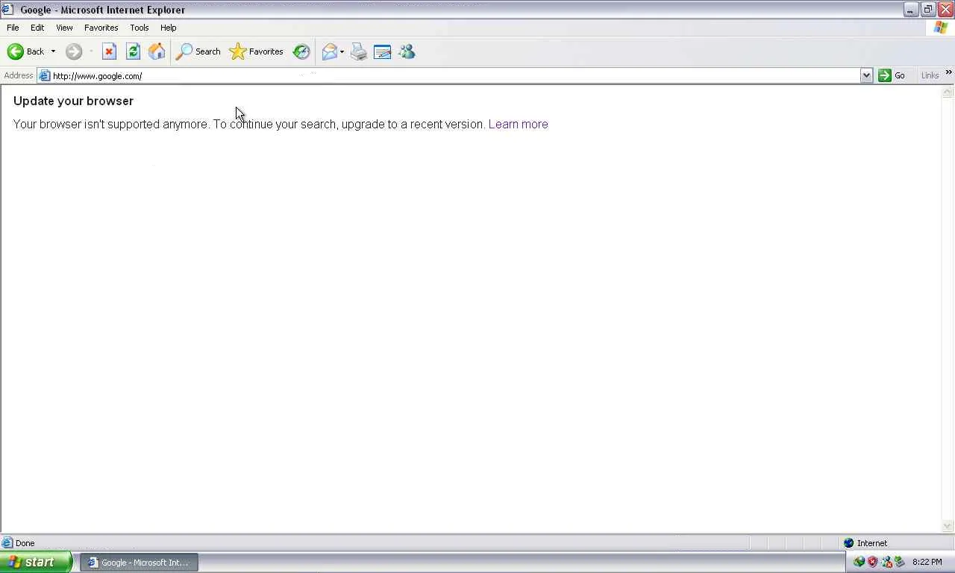Click the "Update your browser" heading
The width and height of the screenshot is (955, 573).
coord(73,101)
